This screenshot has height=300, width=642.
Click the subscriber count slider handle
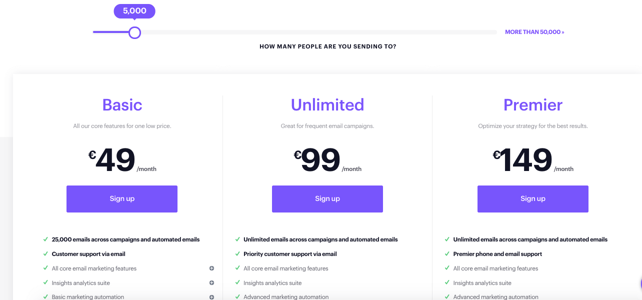[134, 32]
